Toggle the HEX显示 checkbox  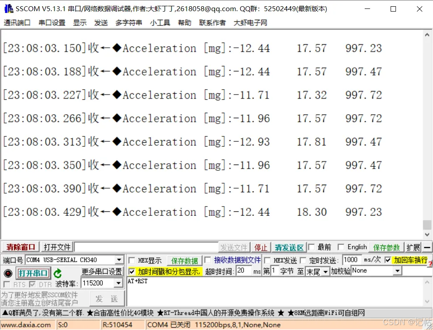132,260
